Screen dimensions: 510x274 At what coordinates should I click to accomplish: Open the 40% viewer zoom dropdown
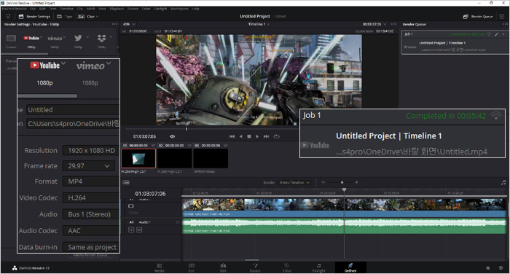click(129, 24)
